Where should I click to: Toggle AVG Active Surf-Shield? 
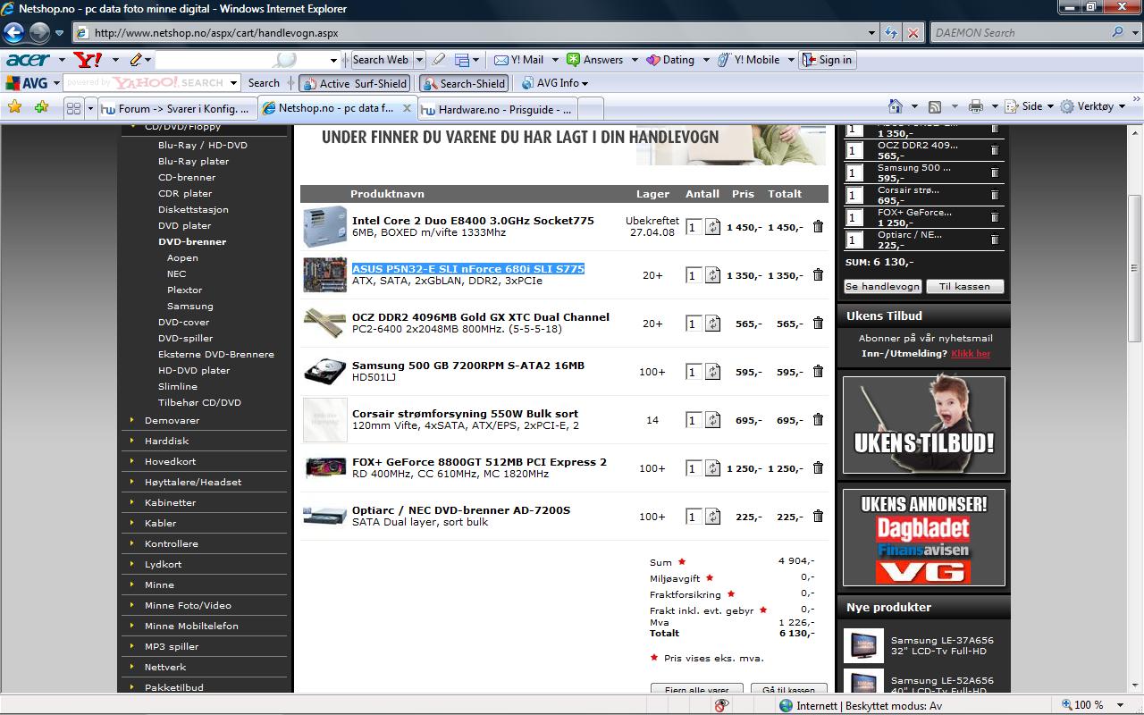[x=354, y=83]
